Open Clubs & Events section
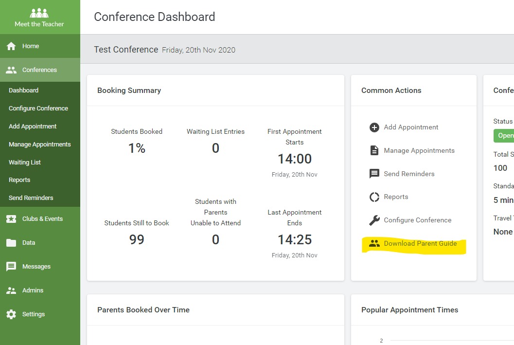This screenshot has height=345, width=514. click(x=40, y=219)
